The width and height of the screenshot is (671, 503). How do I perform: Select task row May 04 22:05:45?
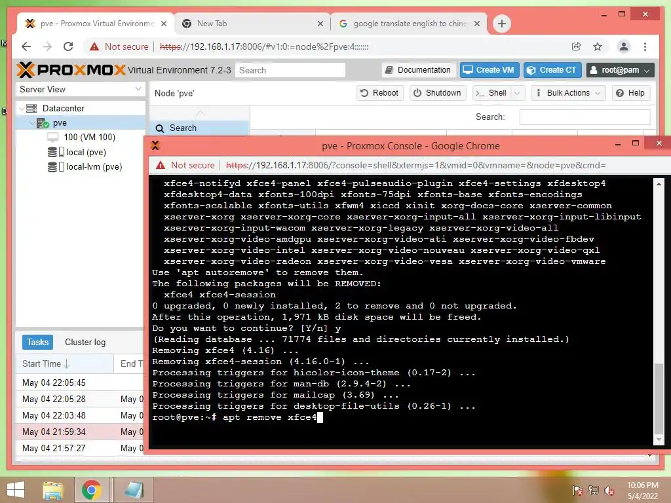[x=80, y=382]
